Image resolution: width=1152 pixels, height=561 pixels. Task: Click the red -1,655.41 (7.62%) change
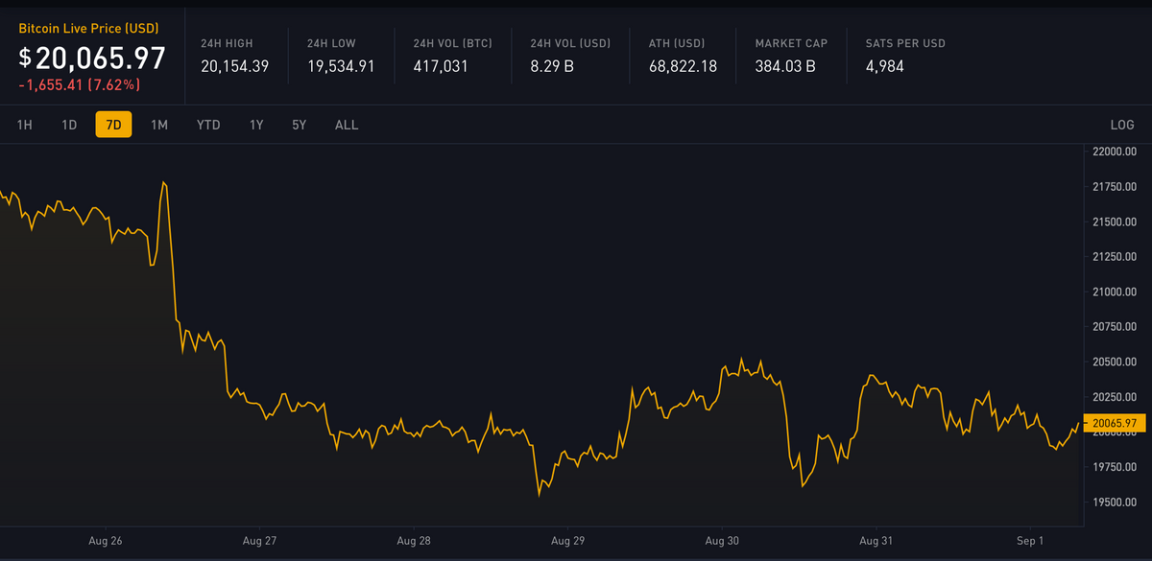pos(79,85)
